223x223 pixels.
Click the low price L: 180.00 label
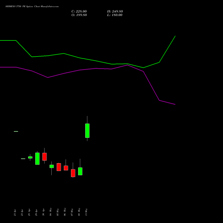(115, 15)
